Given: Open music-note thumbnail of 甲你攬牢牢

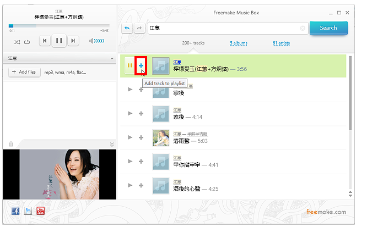Looking at the screenshot, I should click(x=161, y=162).
